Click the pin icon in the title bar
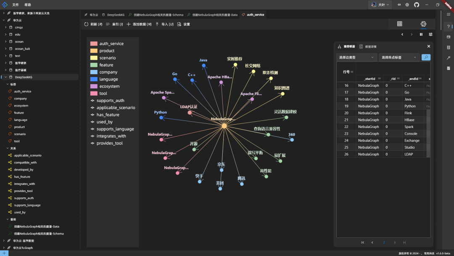454x256 pixels. click(399, 5)
